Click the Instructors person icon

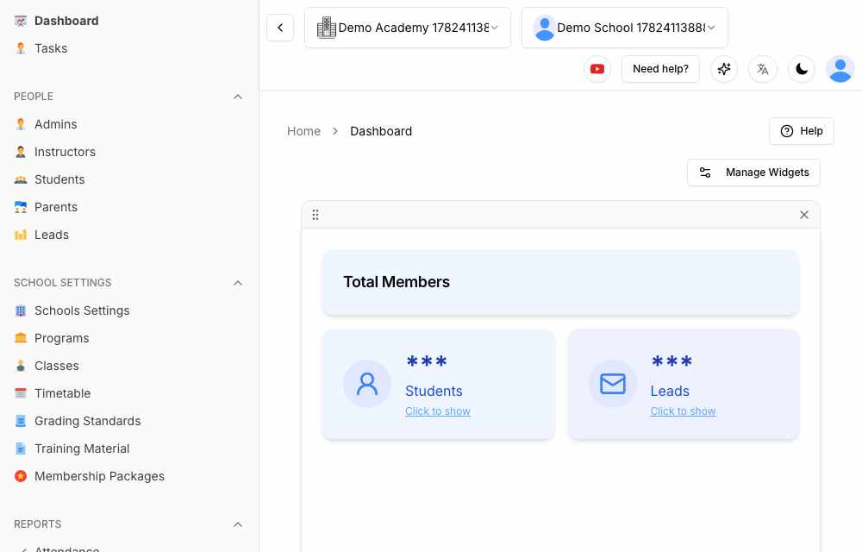tap(21, 152)
